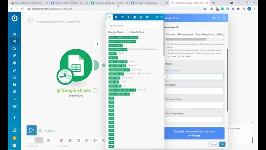Click in the First Name input field
The height and width of the screenshot is (150, 266).
[x=194, y=91]
